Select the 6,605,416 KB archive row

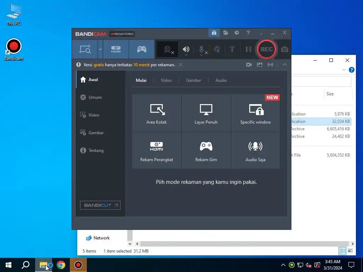[321, 129]
